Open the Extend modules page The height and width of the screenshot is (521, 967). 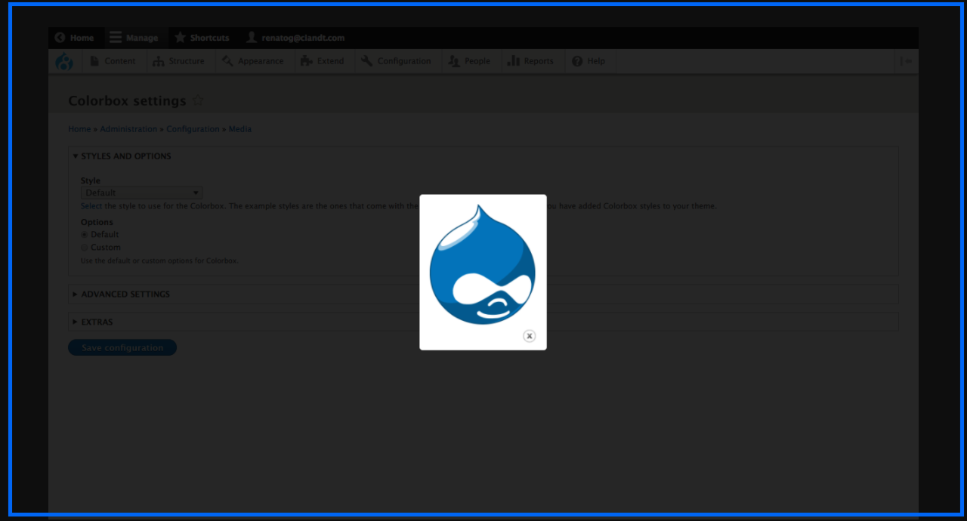point(323,61)
